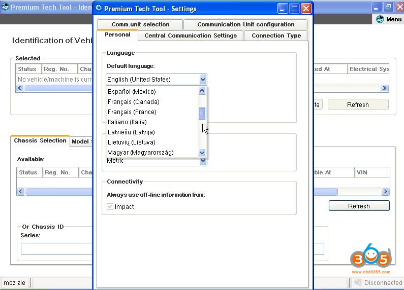Click Reg. No. header in Selected table
The image size is (404, 290).
59,69
